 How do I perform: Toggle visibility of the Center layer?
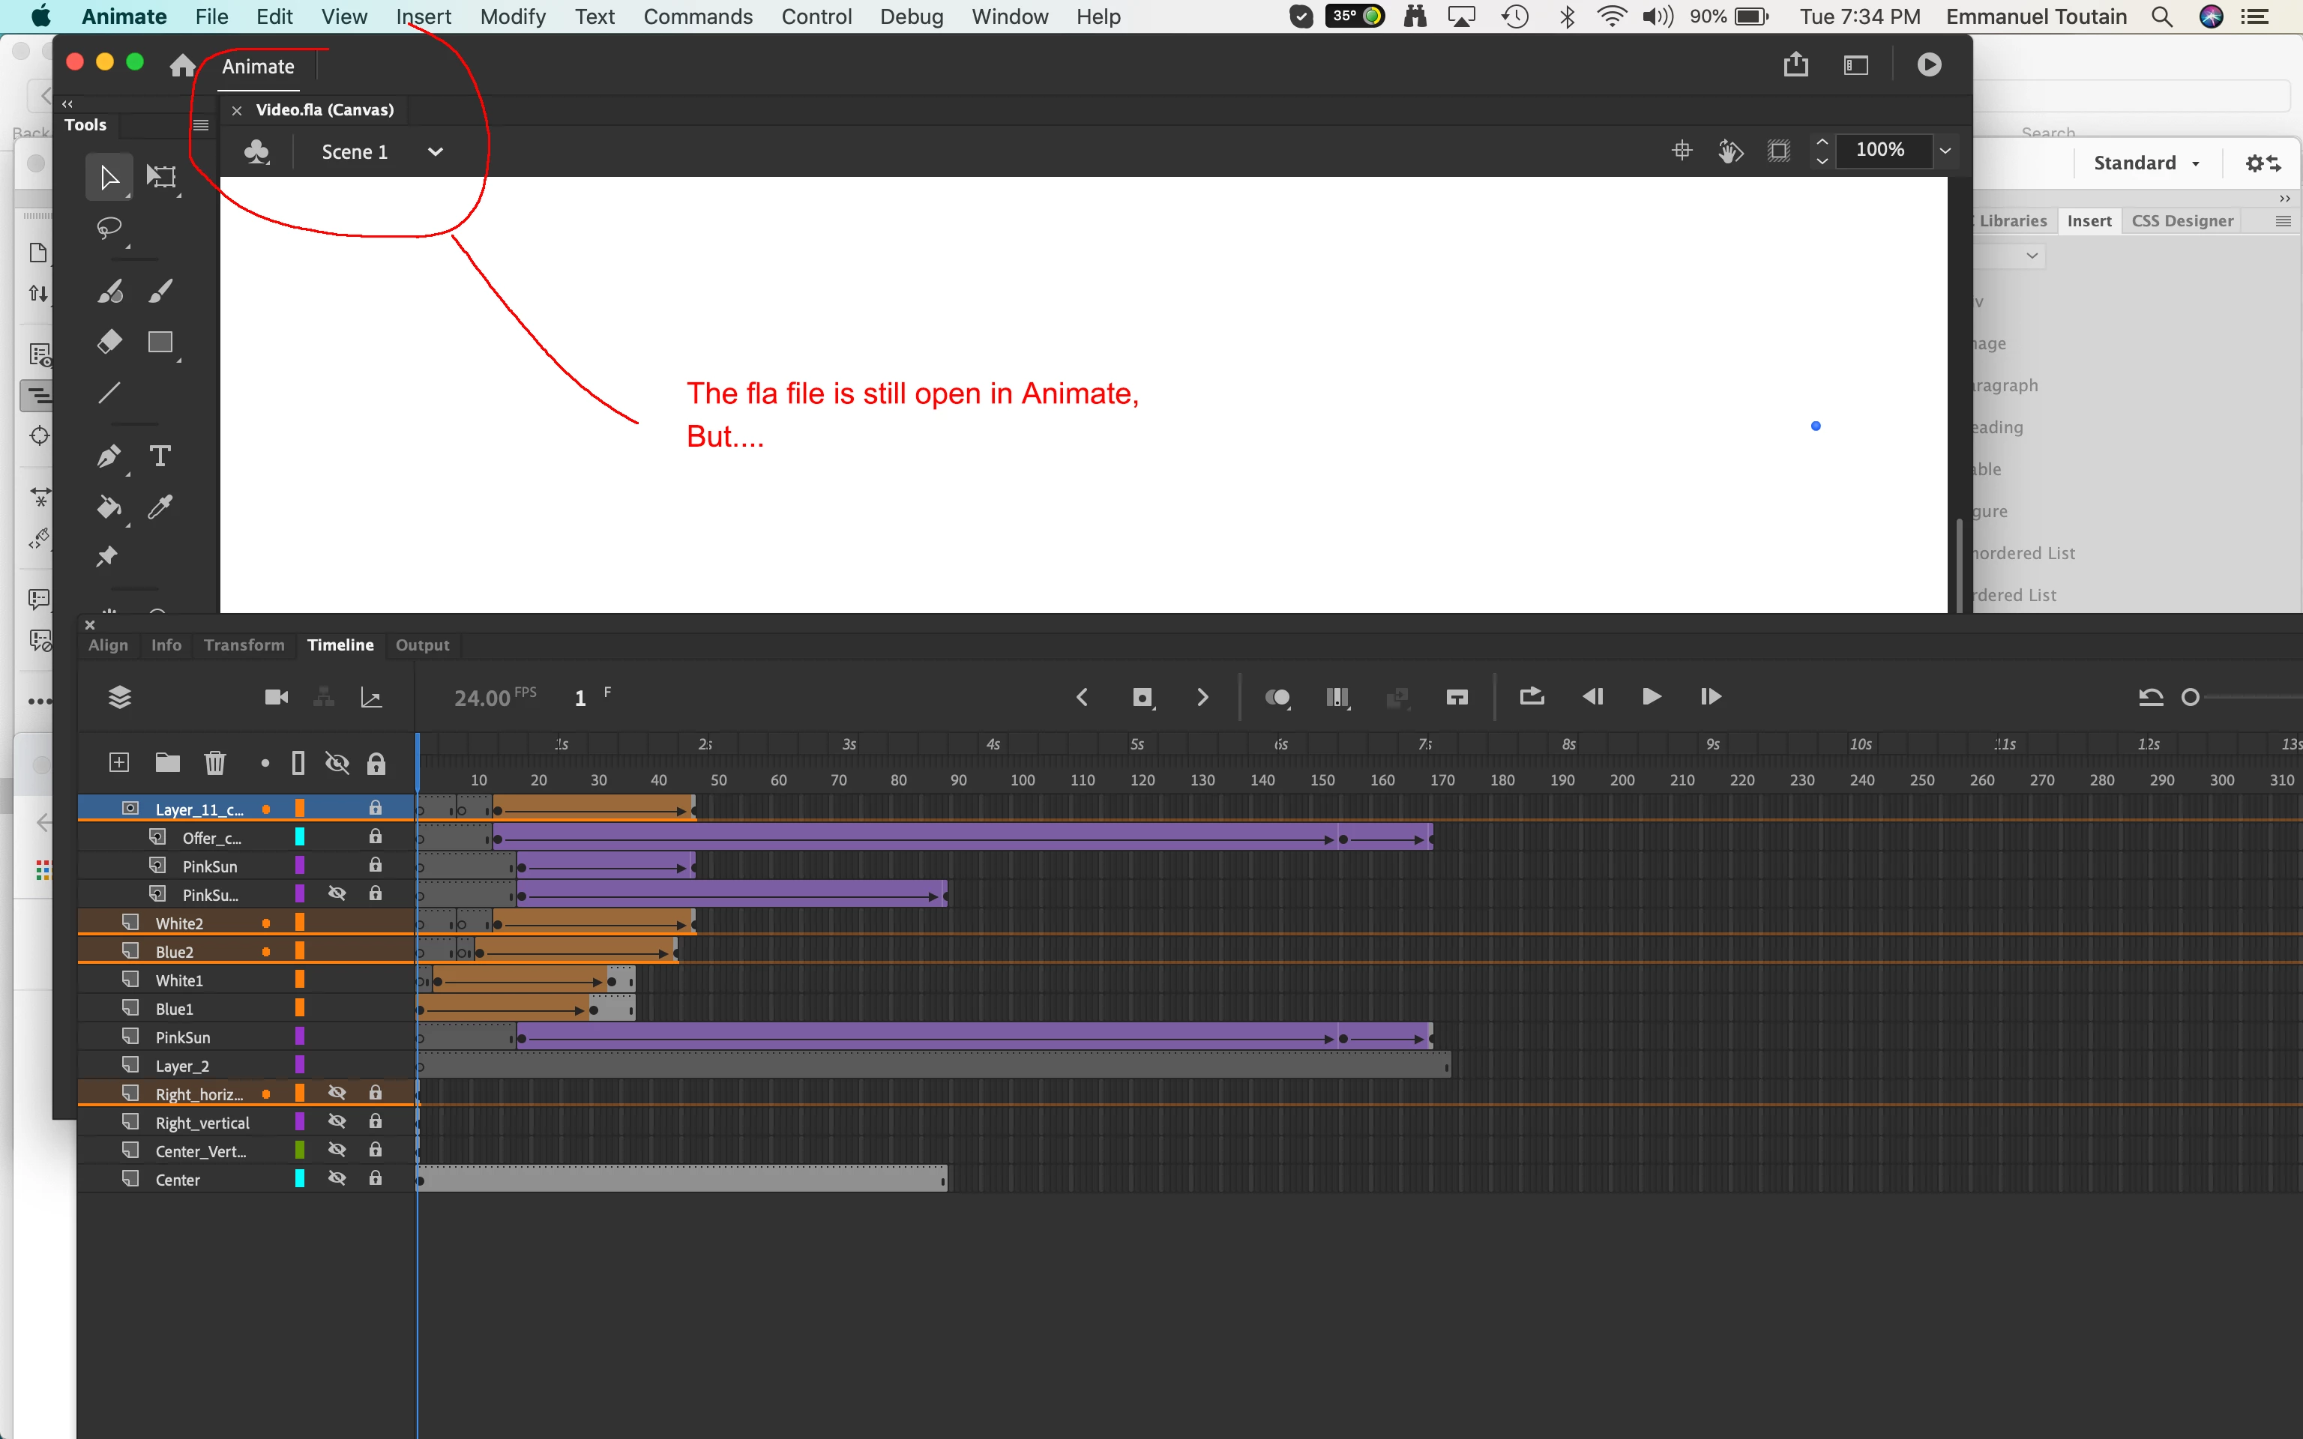point(337,1179)
